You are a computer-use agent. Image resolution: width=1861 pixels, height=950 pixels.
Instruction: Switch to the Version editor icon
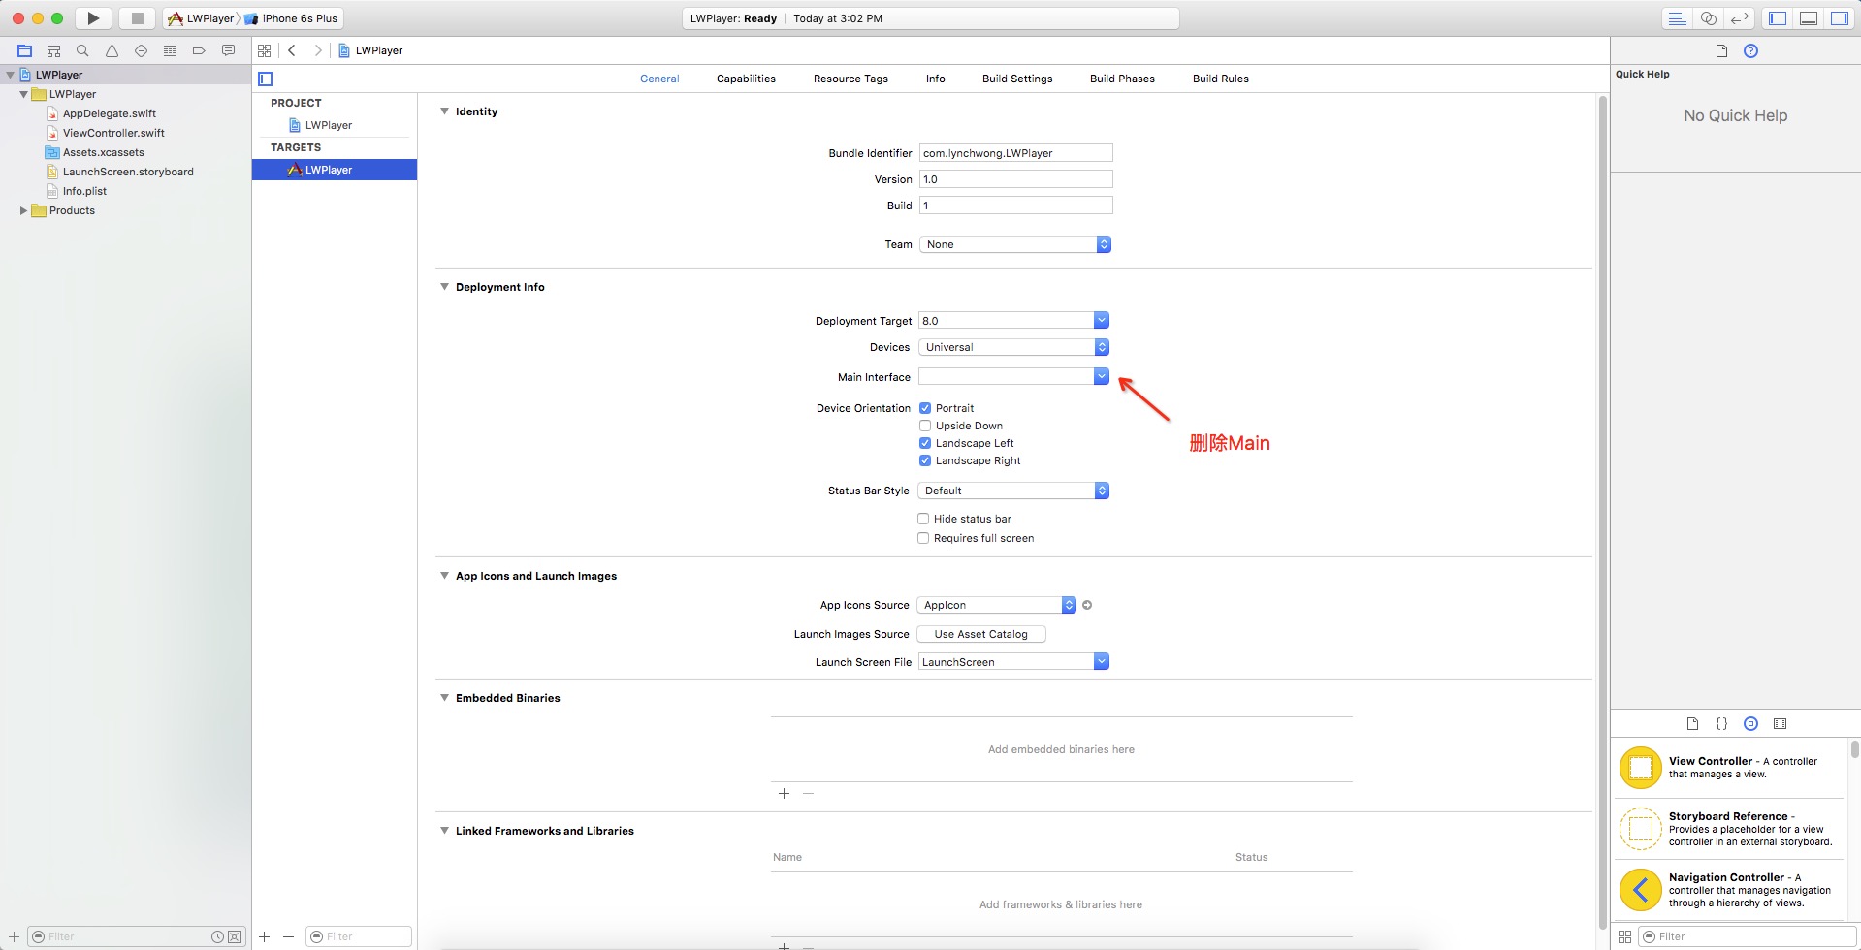pos(1740,18)
